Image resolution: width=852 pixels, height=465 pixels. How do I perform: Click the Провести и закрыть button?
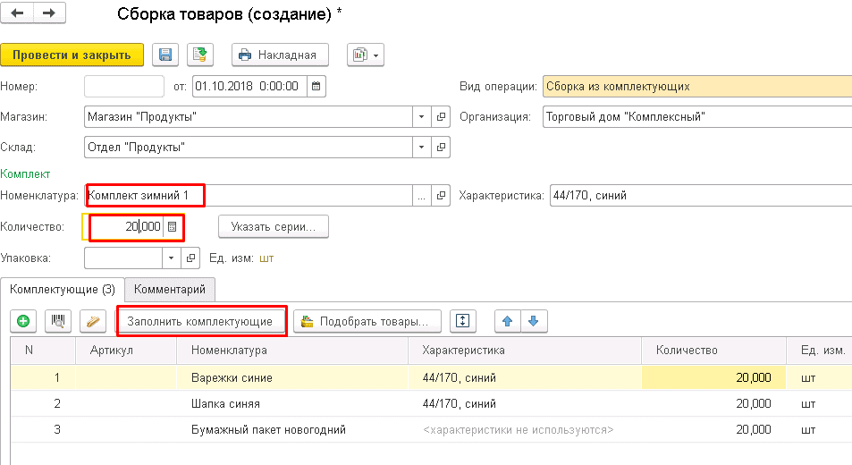click(72, 55)
